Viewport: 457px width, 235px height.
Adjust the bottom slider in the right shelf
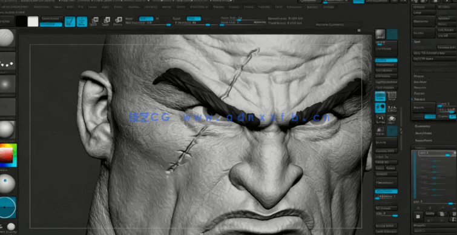pos(395,216)
